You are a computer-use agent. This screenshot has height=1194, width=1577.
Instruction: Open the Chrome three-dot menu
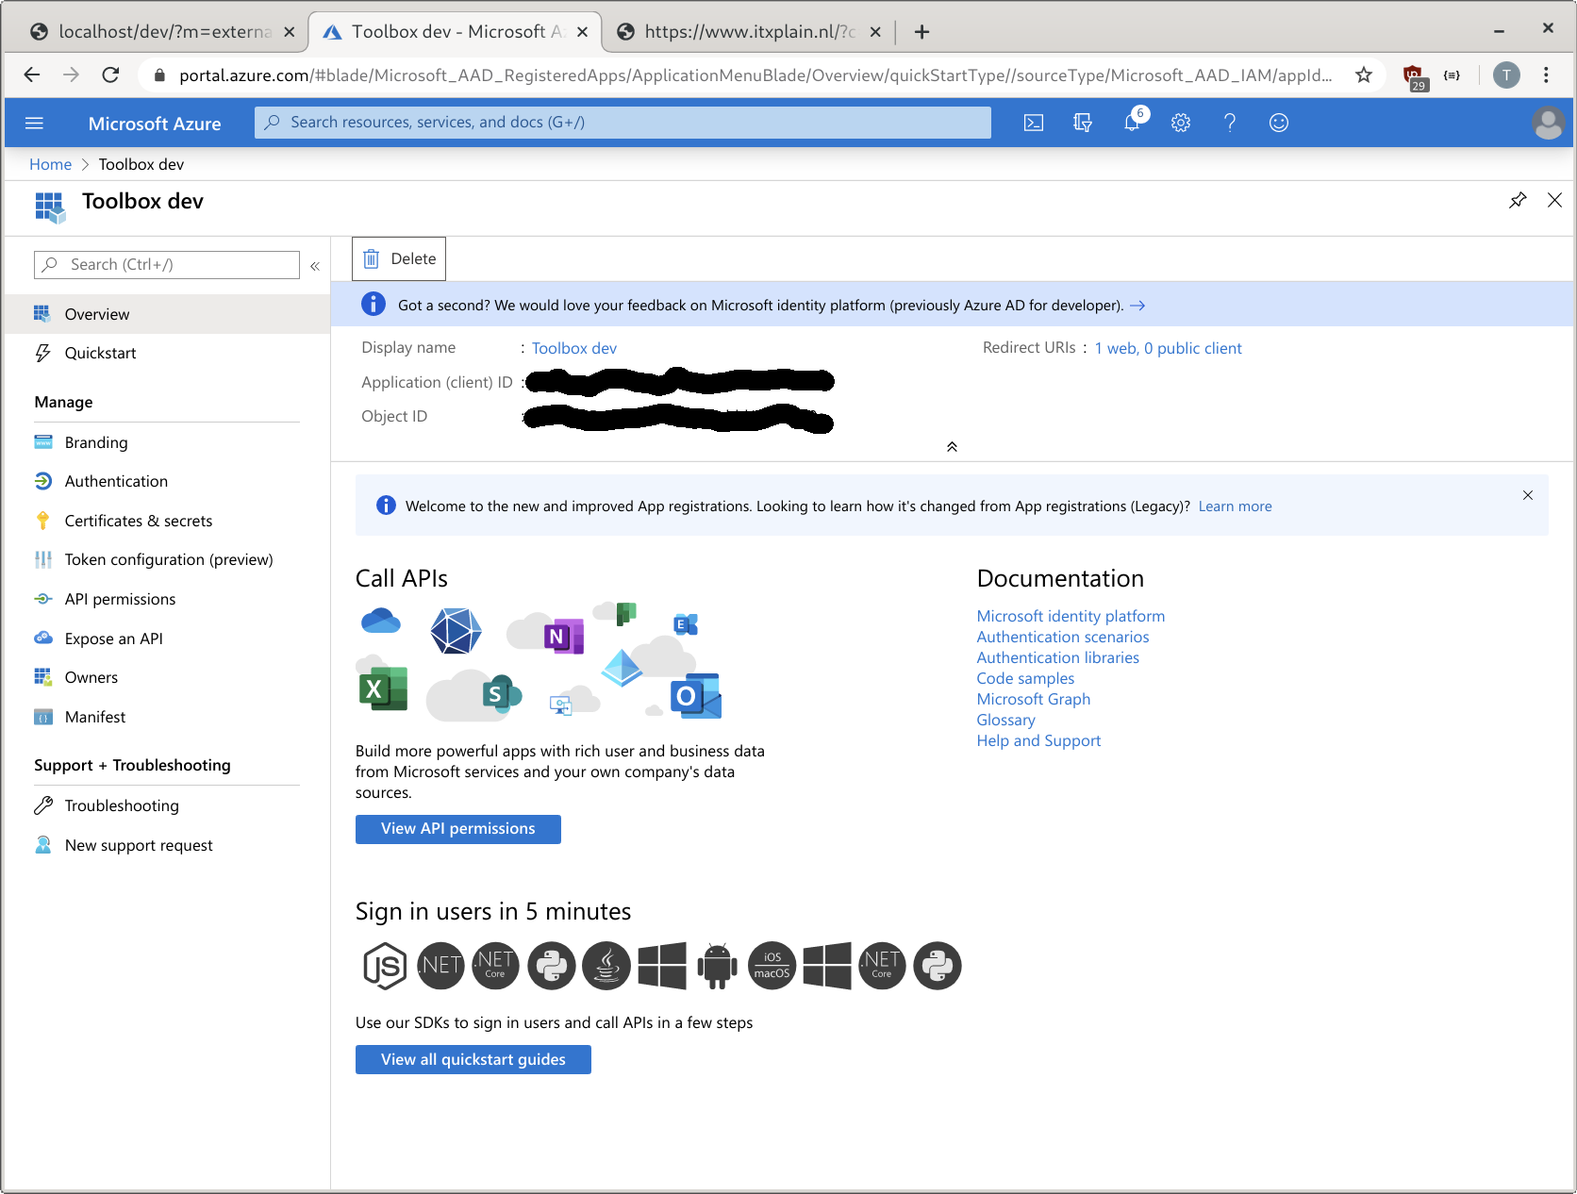point(1546,75)
